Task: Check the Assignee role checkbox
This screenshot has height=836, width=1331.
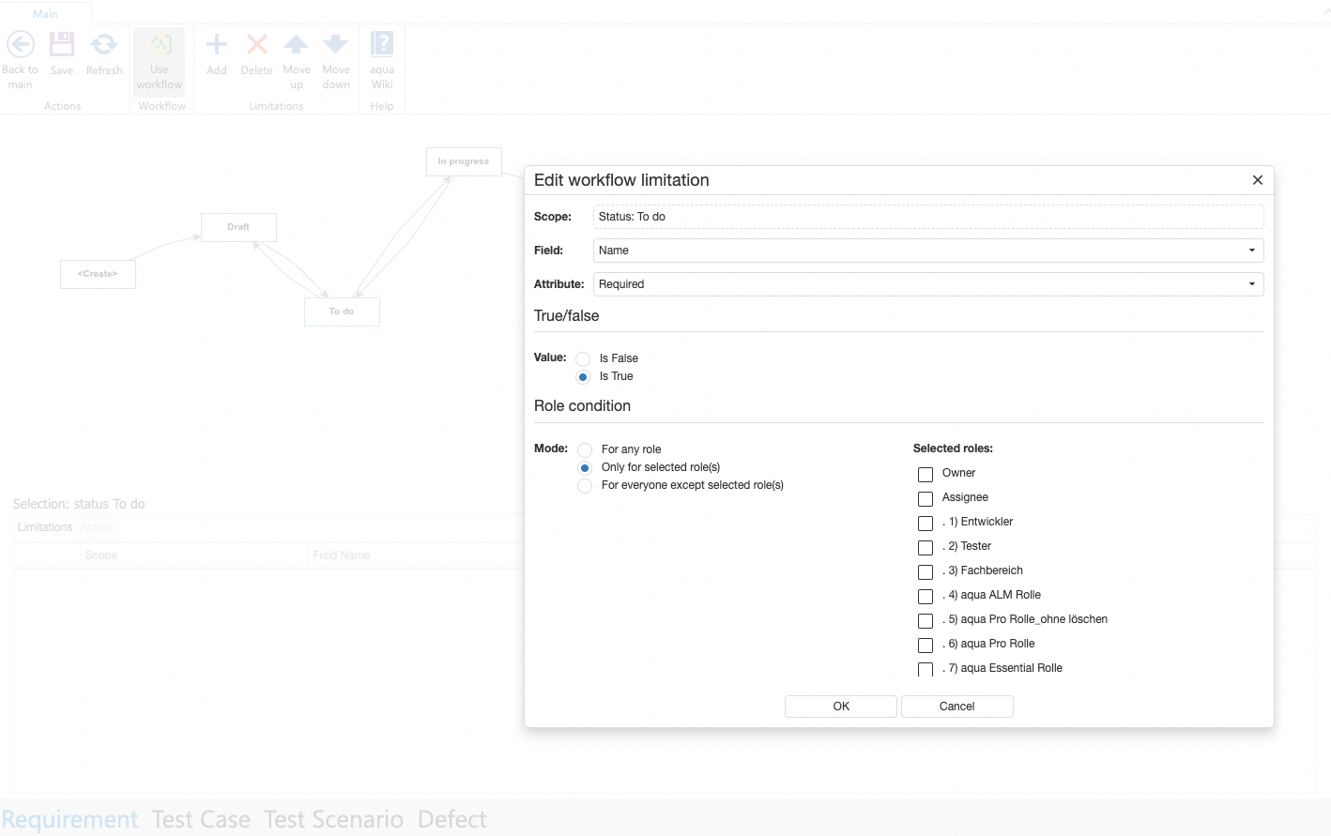Action: (925, 498)
